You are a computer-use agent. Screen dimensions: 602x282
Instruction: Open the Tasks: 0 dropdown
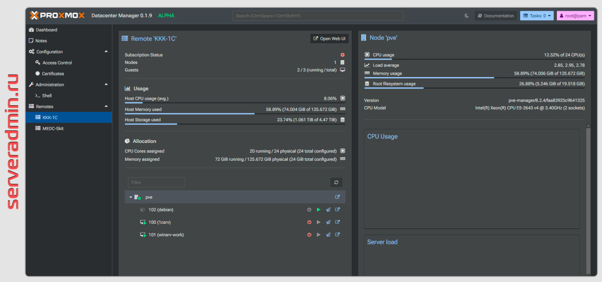pyautogui.click(x=537, y=16)
